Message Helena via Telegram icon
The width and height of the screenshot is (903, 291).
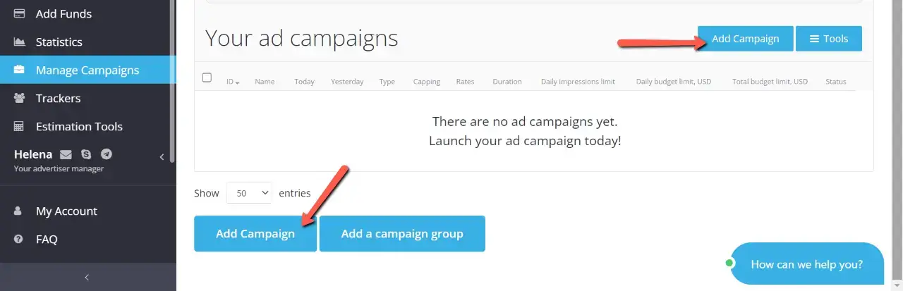point(107,154)
